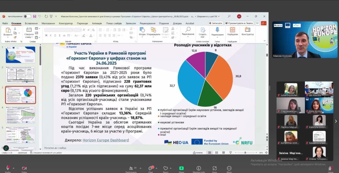Toggle the Нотатки notes pane in status bar
Viewport: 339px width, 173px height.
(x=198, y=153)
